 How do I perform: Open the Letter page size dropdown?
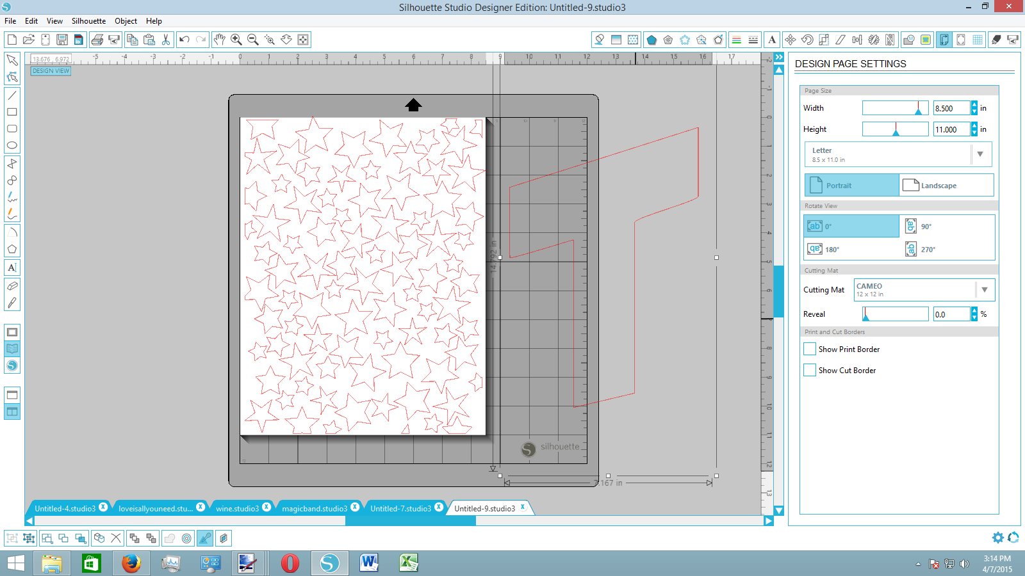tap(898, 154)
